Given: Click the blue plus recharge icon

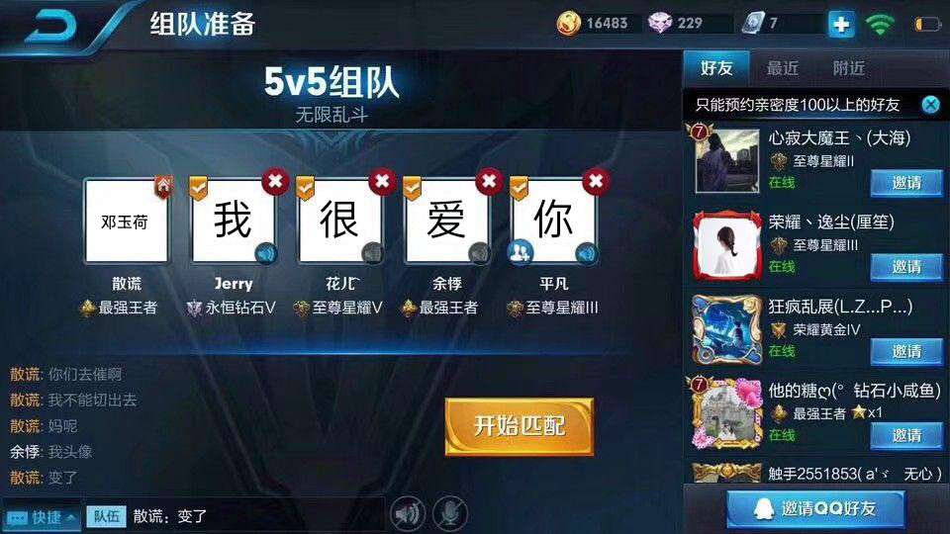Looking at the screenshot, I should (841, 24).
